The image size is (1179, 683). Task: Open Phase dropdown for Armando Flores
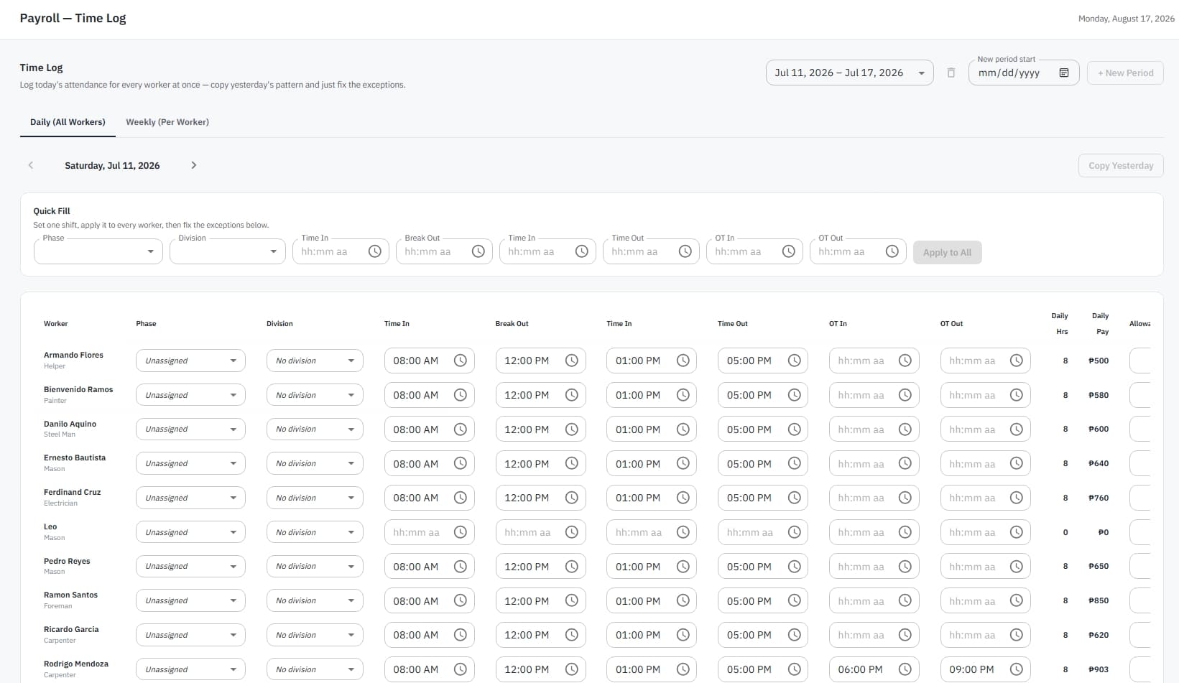click(190, 361)
